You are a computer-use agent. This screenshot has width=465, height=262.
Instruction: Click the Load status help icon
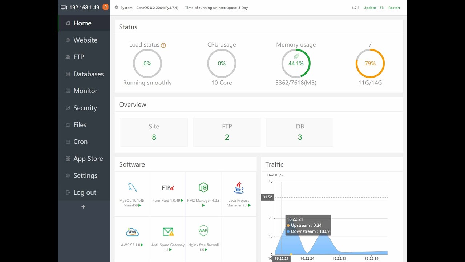[x=163, y=45]
